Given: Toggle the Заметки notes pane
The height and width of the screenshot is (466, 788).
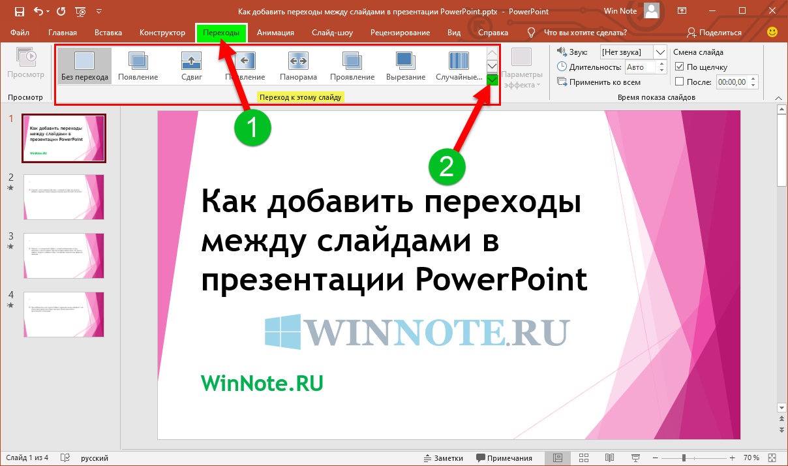Looking at the screenshot, I should [444, 458].
